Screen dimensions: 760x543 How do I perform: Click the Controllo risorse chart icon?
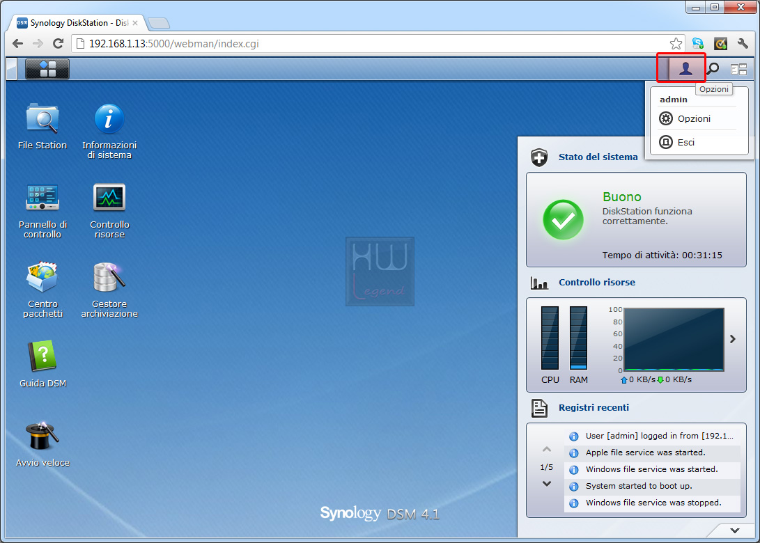tap(539, 283)
